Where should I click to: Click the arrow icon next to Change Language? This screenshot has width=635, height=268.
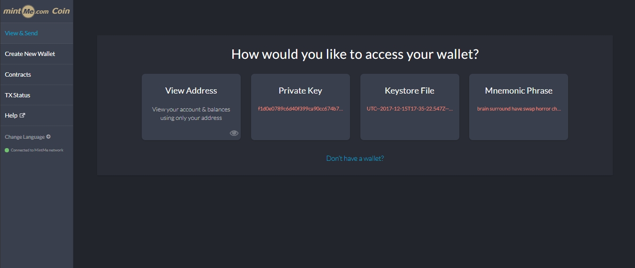pos(49,137)
